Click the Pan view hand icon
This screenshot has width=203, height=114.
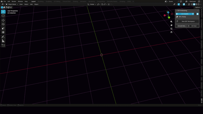tap(171, 25)
